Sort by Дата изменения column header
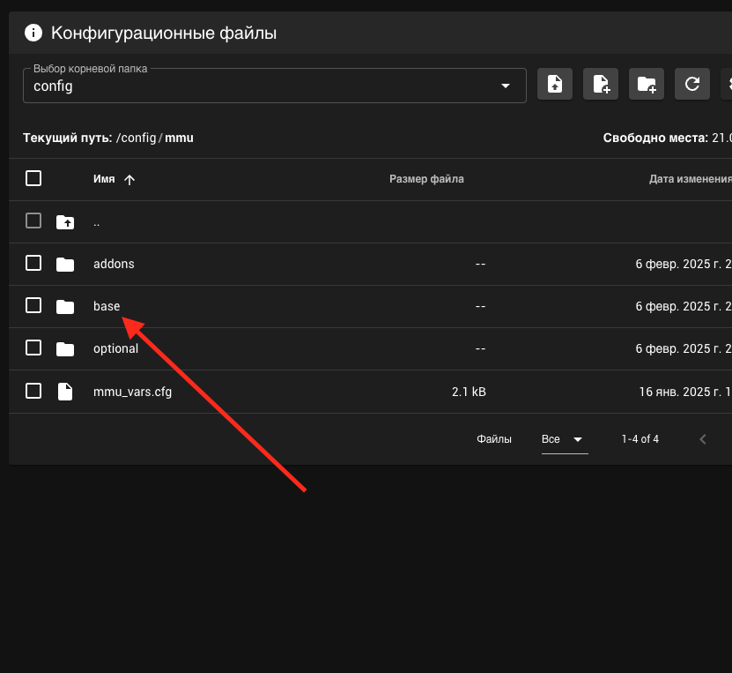The height and width of the screenshot is (673, 732). [x=690, y=179]
